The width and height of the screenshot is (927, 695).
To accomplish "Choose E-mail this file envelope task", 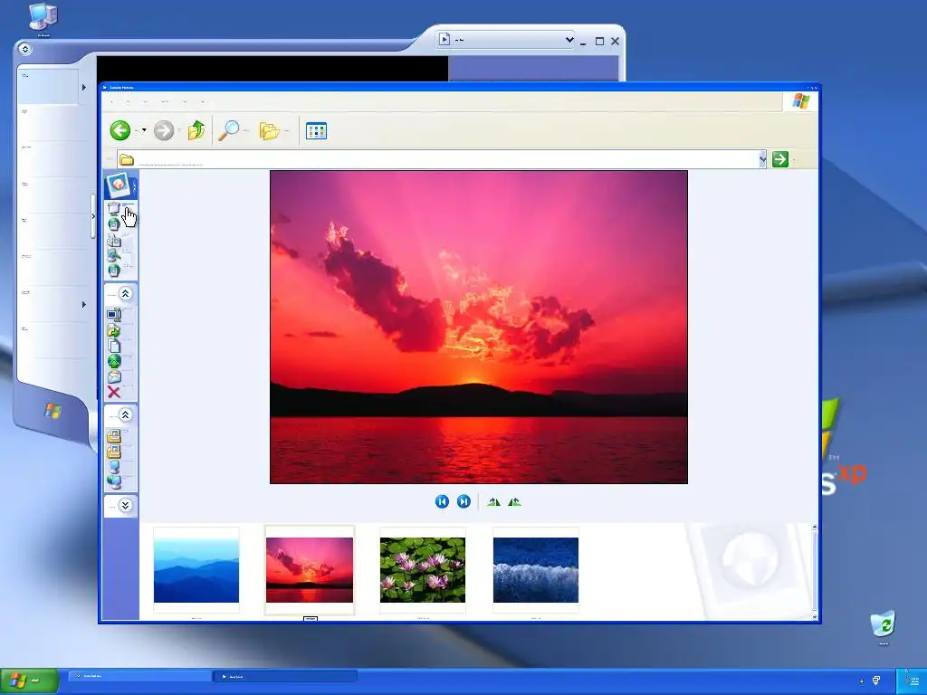I will pyautogui.click(x=114, y=376).
